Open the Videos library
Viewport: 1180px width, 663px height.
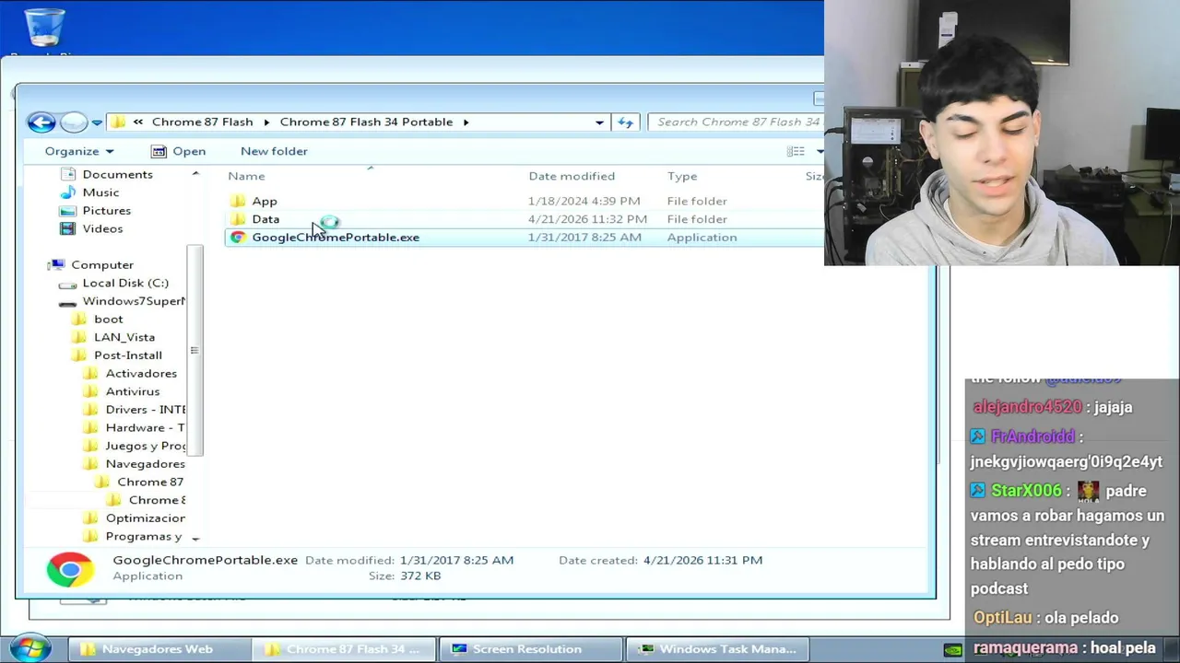102,228
